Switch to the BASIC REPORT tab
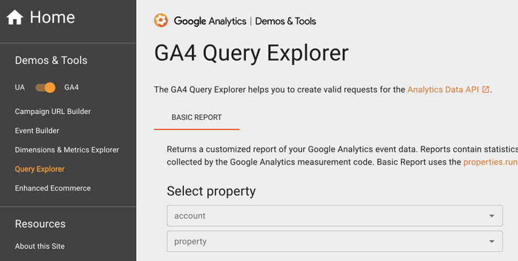The height and width of the screenshot is (261, 518). click(197, 118)
